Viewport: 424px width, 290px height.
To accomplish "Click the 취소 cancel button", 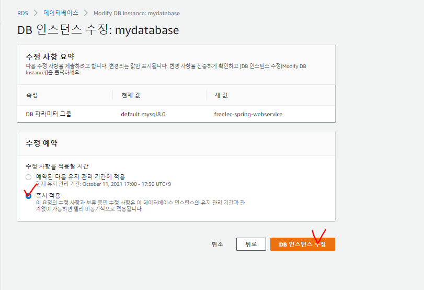I will click(217, 244).
